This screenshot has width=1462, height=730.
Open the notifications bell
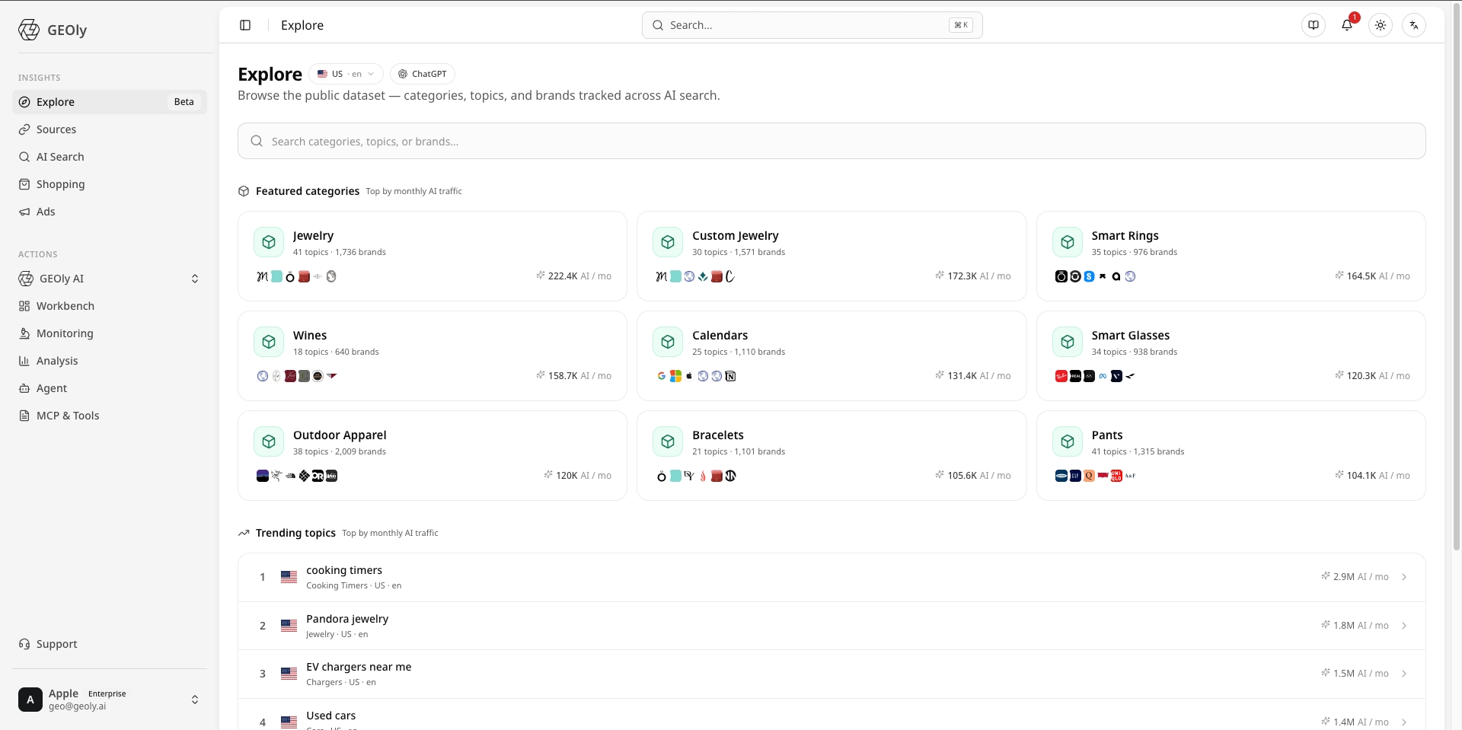pos(1347,25)
